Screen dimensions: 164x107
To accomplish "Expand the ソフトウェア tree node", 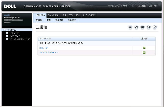I will (7, 36).
